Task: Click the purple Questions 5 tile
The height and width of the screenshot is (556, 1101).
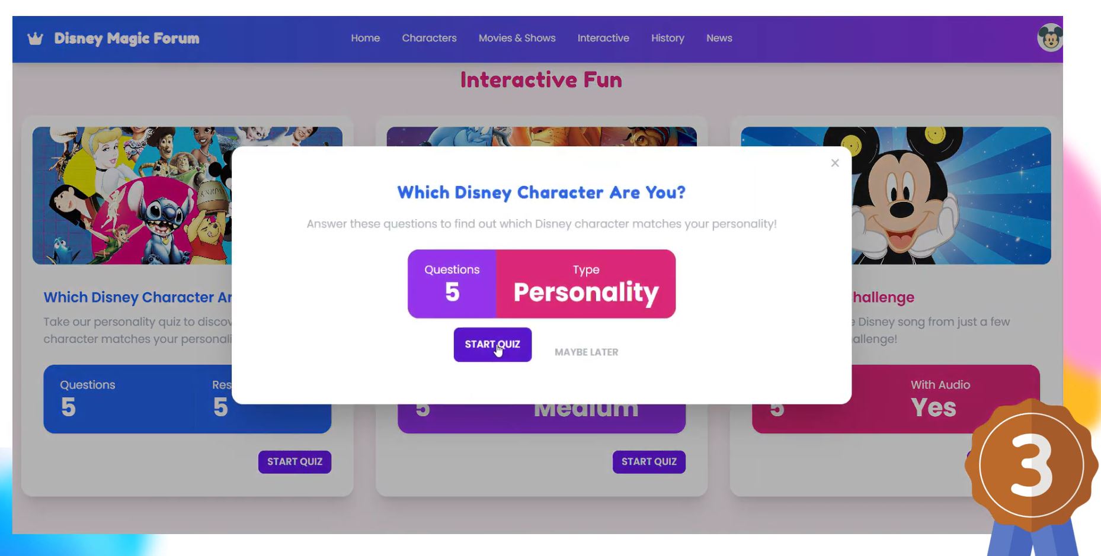Action: (452, 284)
